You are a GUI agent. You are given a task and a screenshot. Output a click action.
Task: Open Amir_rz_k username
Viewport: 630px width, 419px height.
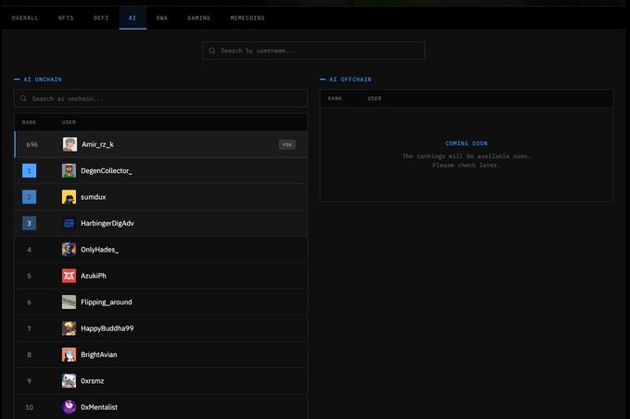click(97, 144)
